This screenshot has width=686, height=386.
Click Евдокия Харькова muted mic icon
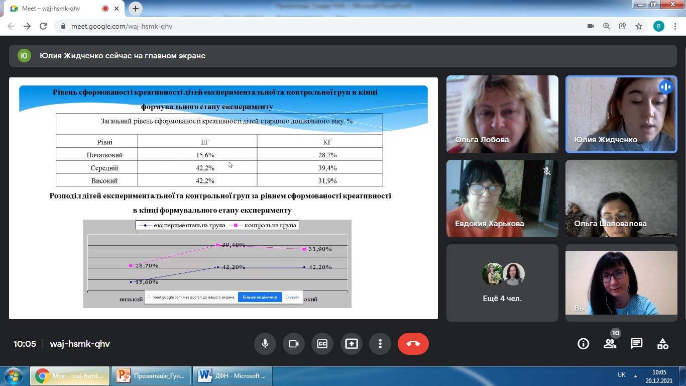pos(547,171)
